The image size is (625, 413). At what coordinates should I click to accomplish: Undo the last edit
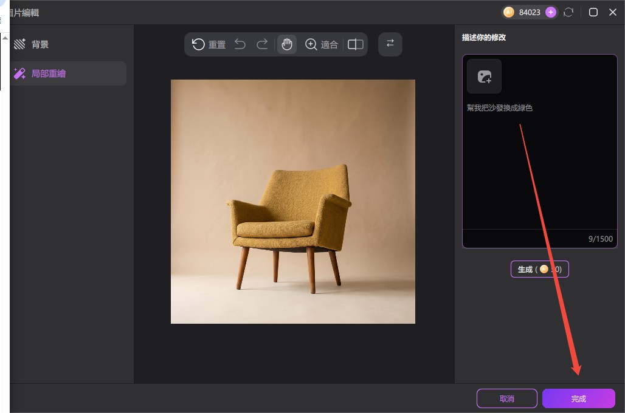click(240, 44)
